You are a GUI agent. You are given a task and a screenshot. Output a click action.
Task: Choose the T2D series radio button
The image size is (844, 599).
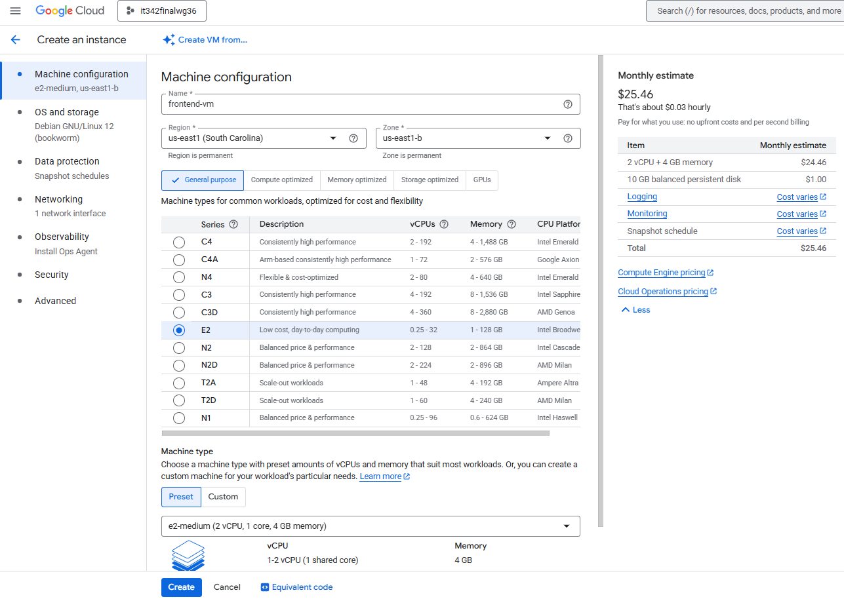point(179,400)
